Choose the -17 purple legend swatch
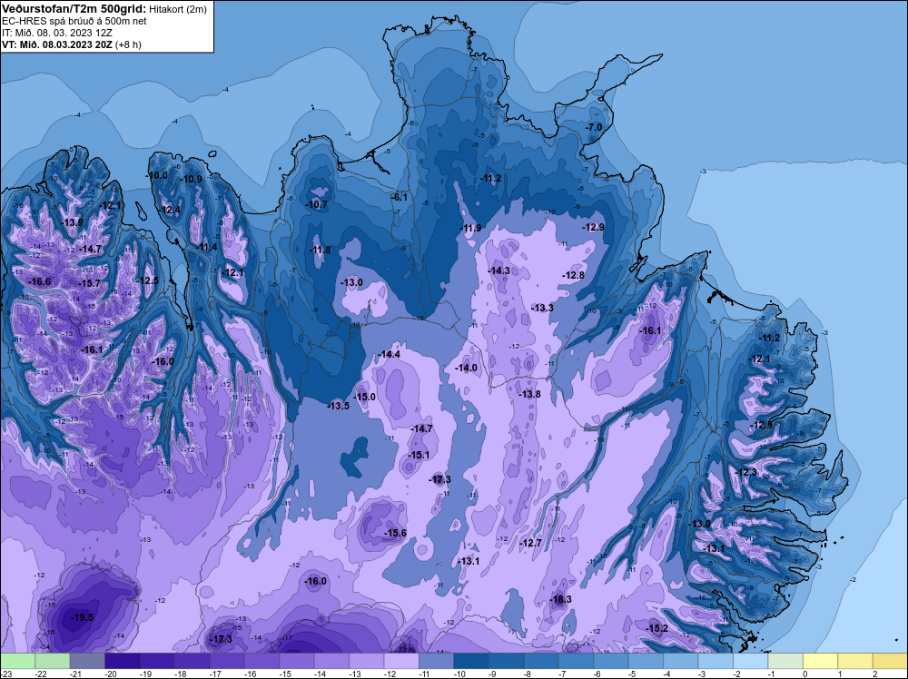Image resolution: width=908 pixels, height=679 pixels. pyautogui.click(x=227, y=661)
